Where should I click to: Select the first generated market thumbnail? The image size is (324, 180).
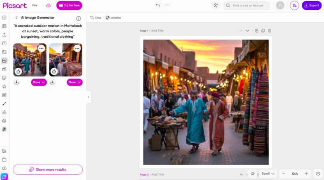coord(30,59)
